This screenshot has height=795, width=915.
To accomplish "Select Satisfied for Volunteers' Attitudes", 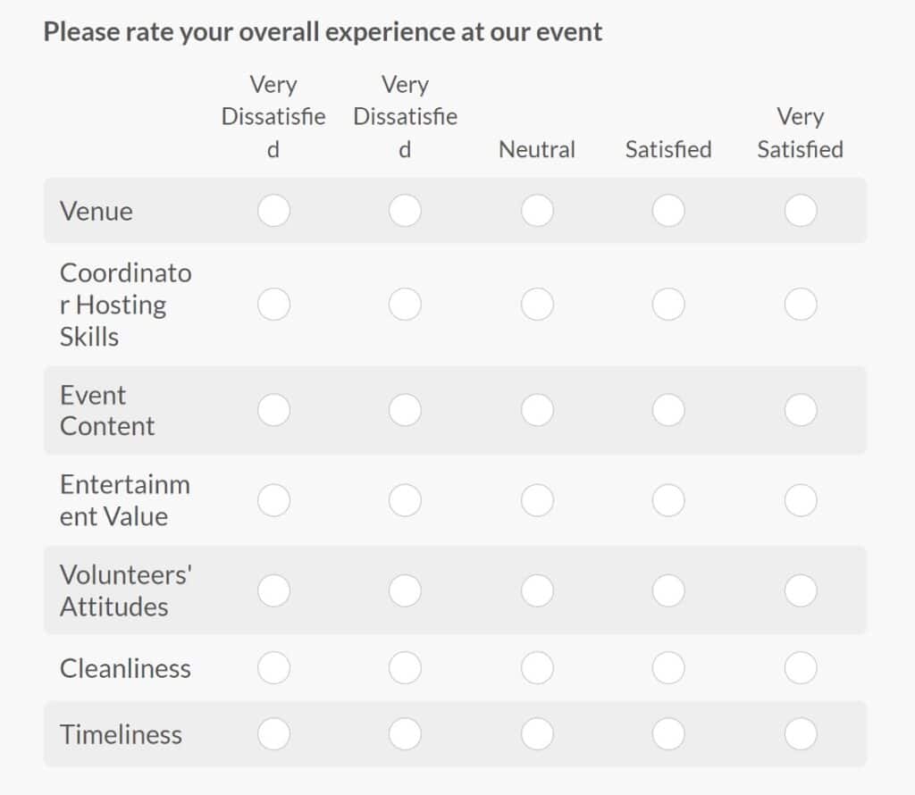I will [x=668, y=590].
